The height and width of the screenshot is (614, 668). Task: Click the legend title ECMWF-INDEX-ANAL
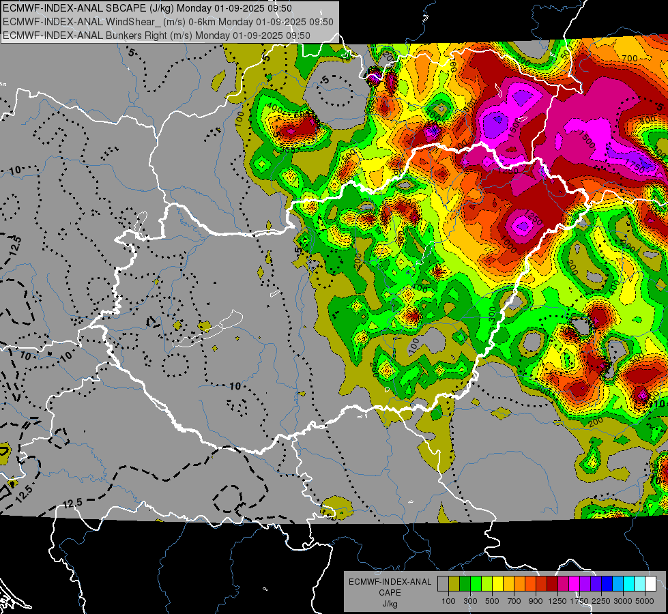click(390, 582)
